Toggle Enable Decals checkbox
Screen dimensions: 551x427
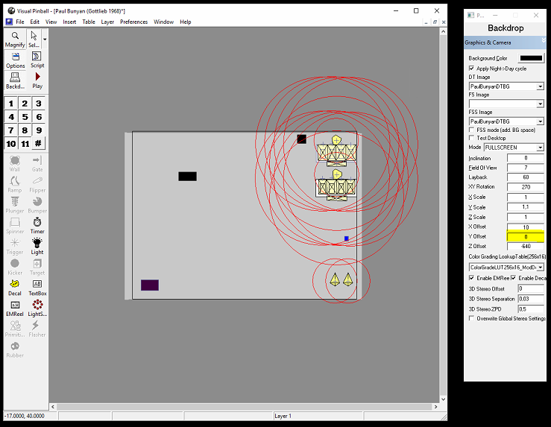coord(514,278)
